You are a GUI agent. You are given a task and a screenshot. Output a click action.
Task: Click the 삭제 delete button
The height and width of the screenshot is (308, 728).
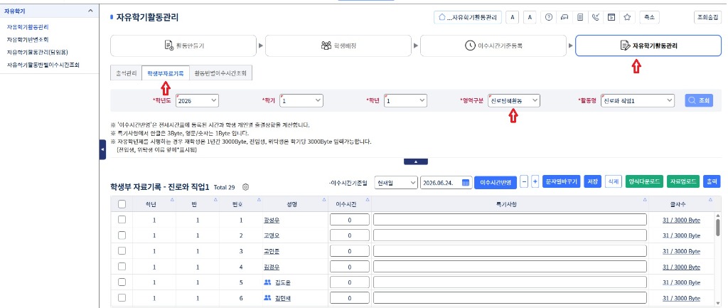tap(613, 182)
